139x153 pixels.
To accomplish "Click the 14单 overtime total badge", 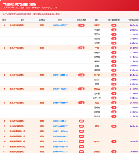I will click(x=81, y=89).
